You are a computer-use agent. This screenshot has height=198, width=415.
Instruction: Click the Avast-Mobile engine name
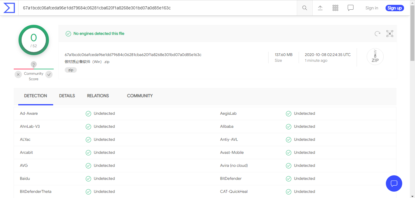click(232, 153)
